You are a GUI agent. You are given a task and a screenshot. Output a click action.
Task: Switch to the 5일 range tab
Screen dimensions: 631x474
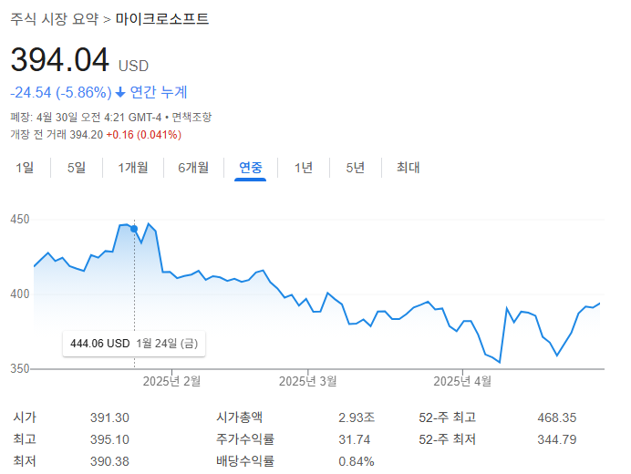click(77, 168)
